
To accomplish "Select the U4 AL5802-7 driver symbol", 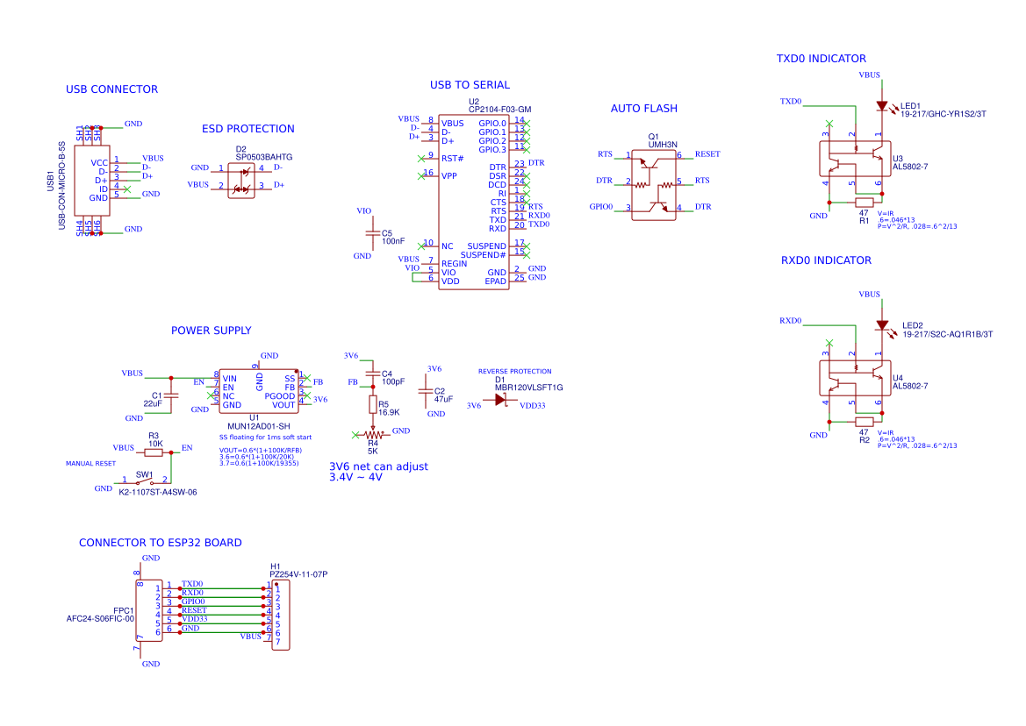I will pyautogui.click(x=855, y=379).
